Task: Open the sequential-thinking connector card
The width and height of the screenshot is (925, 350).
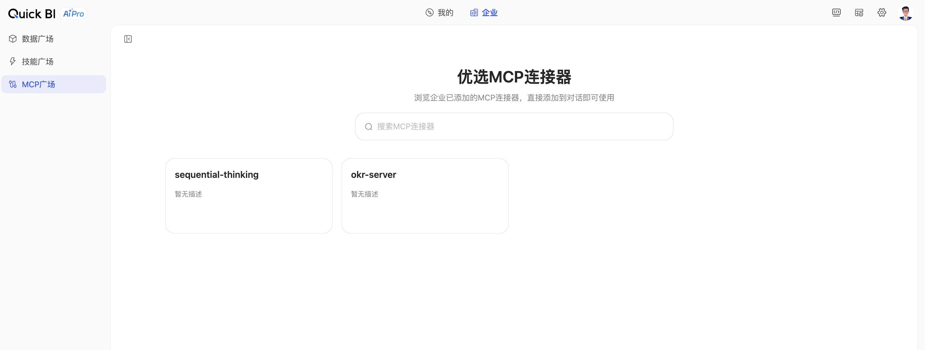Action: click(x=249, y=196)
